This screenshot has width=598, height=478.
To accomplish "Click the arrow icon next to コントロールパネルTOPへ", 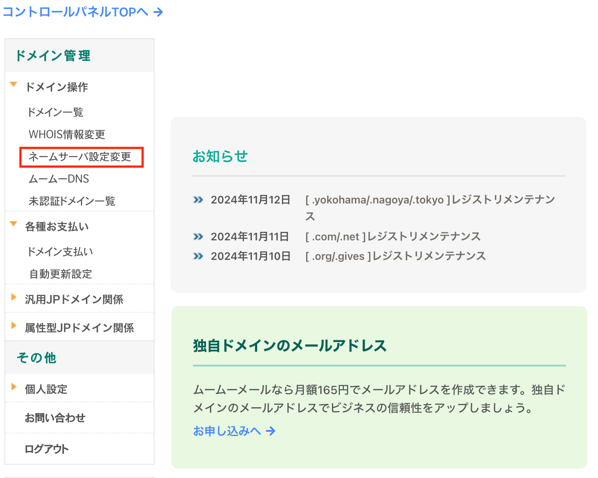I will click(158, 12).
